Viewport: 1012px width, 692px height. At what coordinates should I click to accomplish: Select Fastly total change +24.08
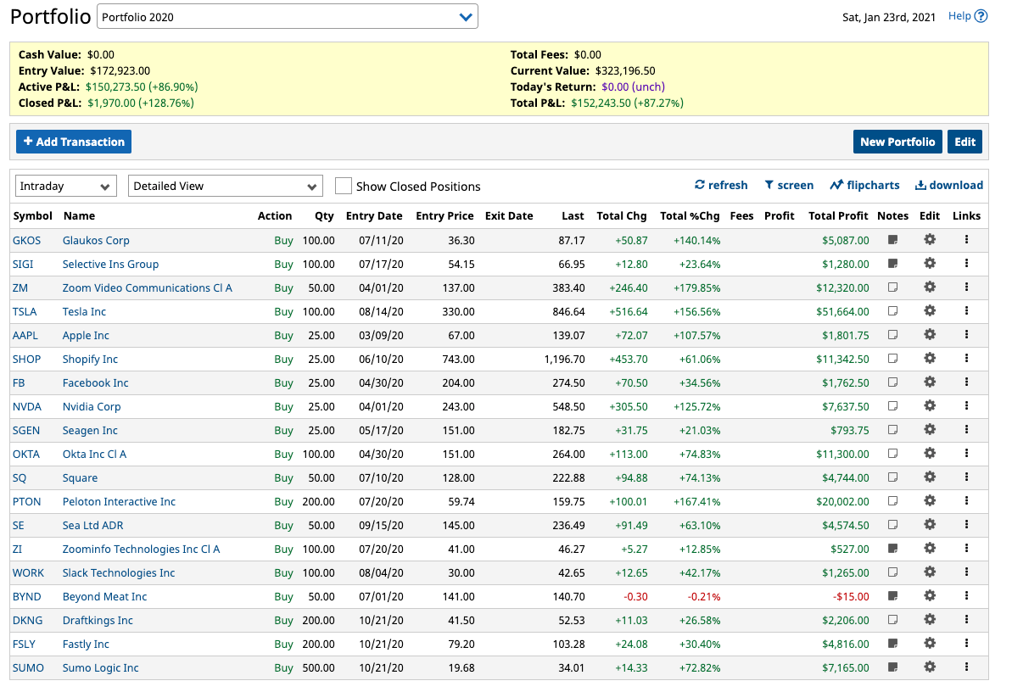[x=630, y=645]
